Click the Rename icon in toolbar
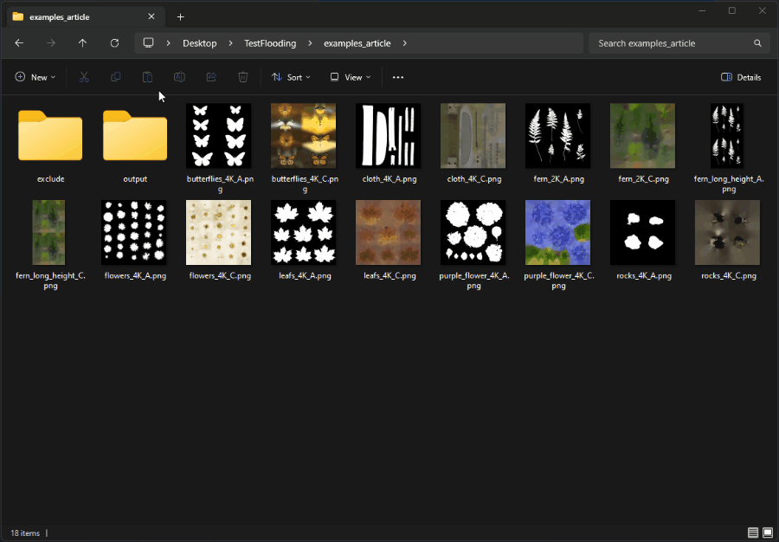 tap(179, 77)
